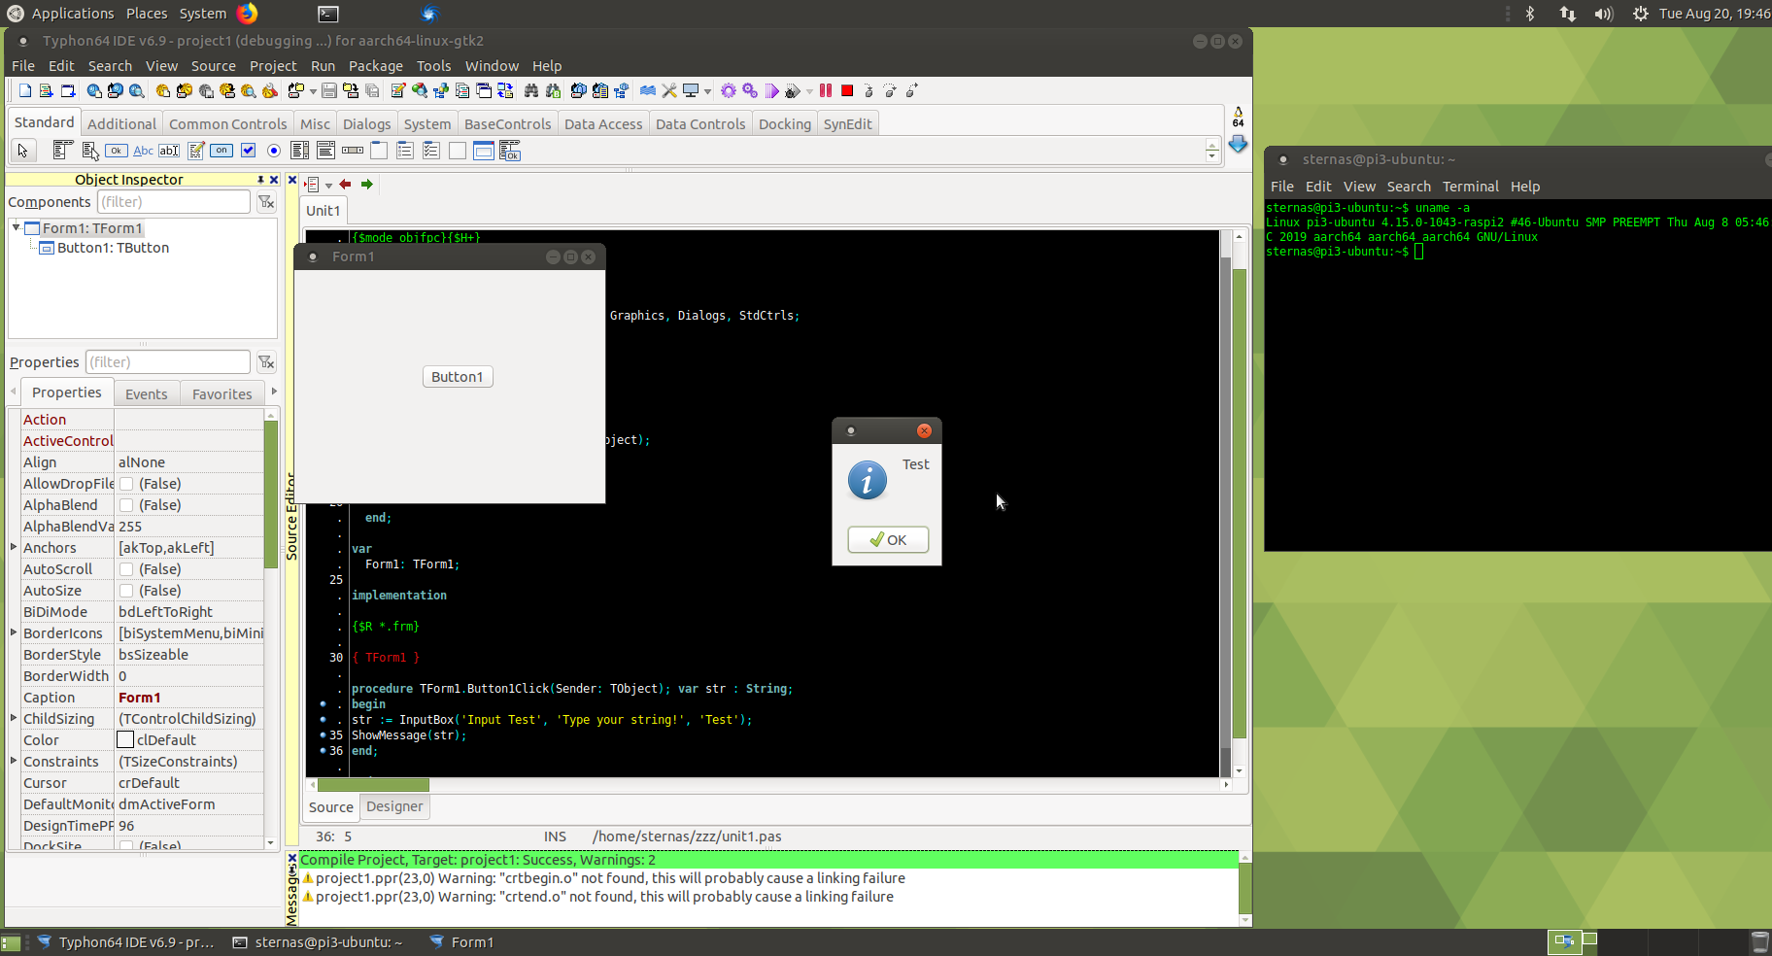This screenshot has width=1772, height=956.
Task: Select the TEdit component icon
Action: tap(169, 151)
